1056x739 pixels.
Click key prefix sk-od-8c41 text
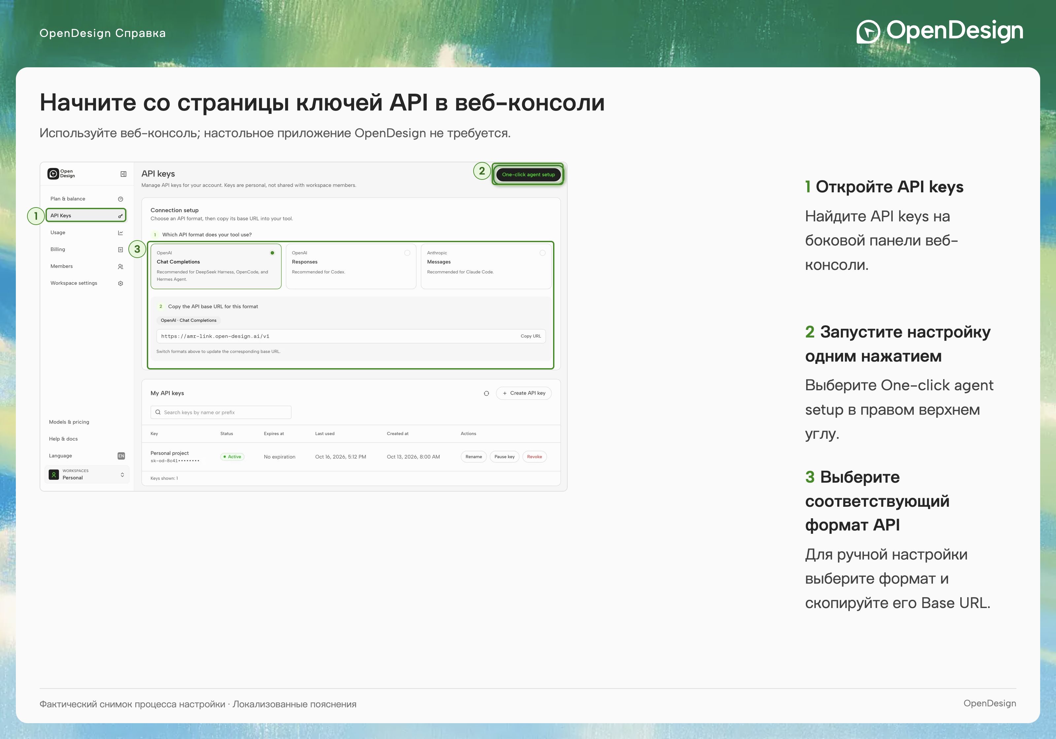point(175,461)
